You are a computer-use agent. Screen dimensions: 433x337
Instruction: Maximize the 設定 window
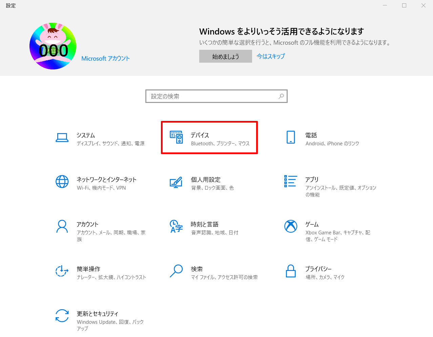pos(404,5)
